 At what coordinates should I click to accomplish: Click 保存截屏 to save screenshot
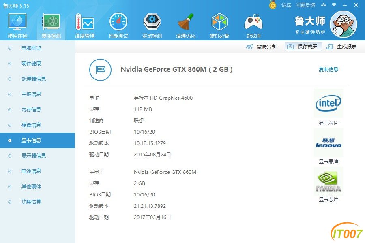pos(303,47)
